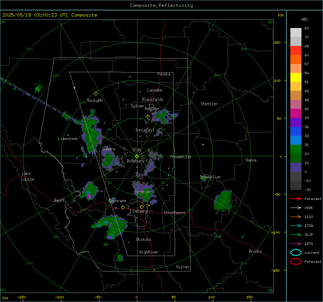Click the purple swatch between 39 and 36 dBZ
The image size is (323, 302).
pyautogui.click(x=296, y=122)
